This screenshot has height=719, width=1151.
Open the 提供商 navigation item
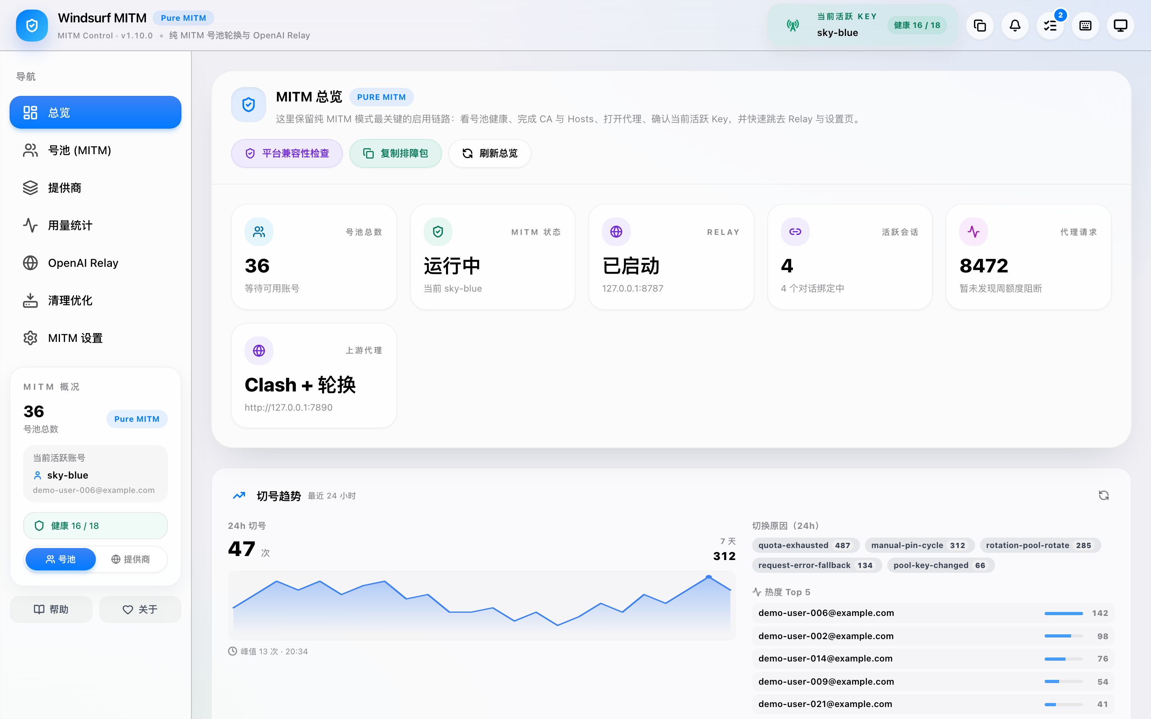(95, 188)
